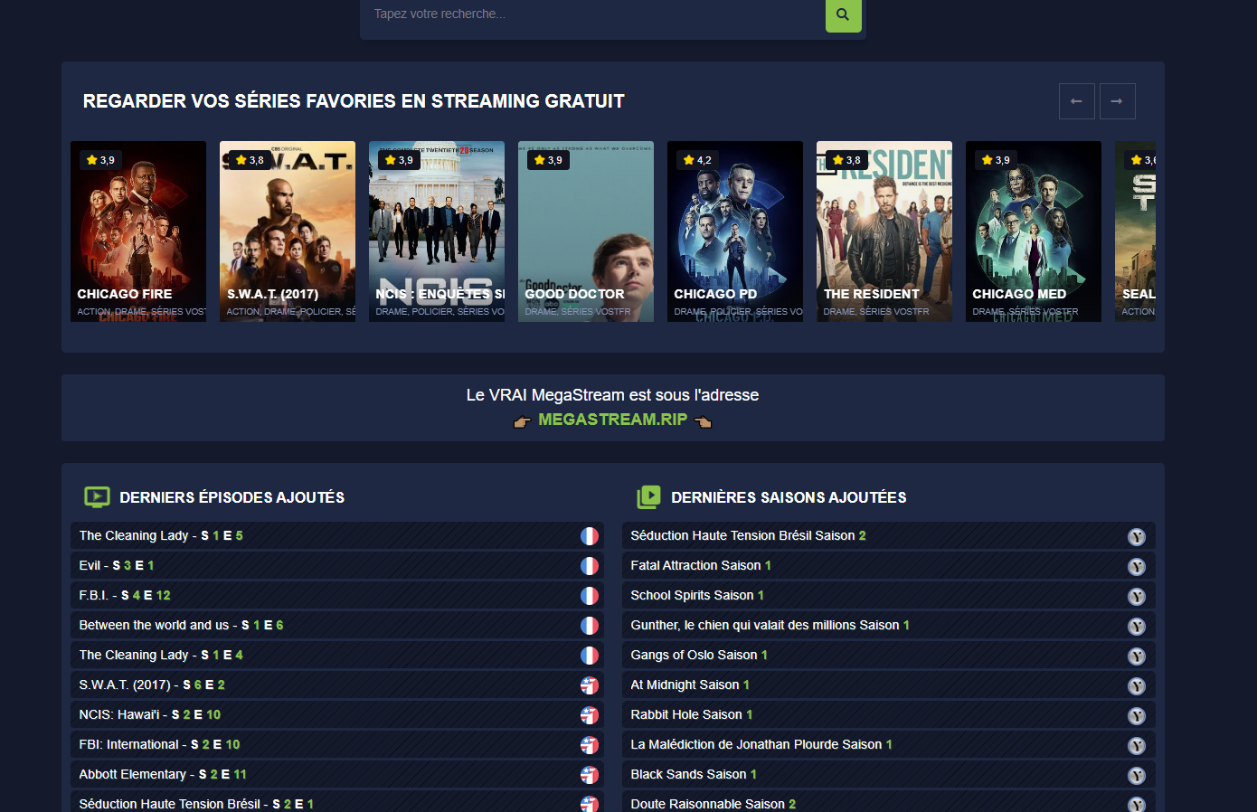Open the Good Doctor poster
The height and width of the screenshot is (812, 1257).
coord(586,231)
